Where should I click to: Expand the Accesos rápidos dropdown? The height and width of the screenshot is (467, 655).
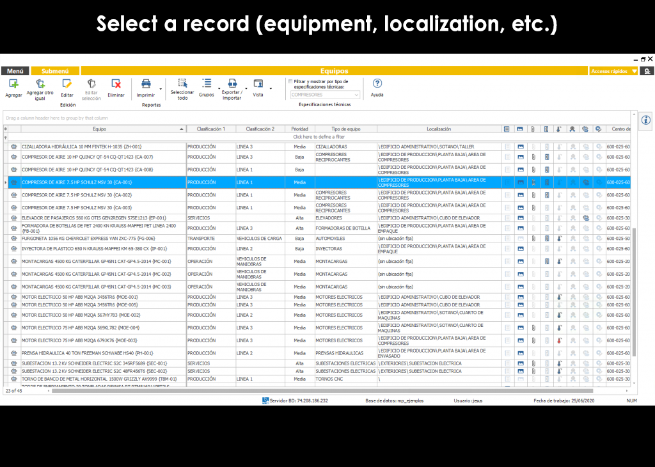click(x=635, y=72)
